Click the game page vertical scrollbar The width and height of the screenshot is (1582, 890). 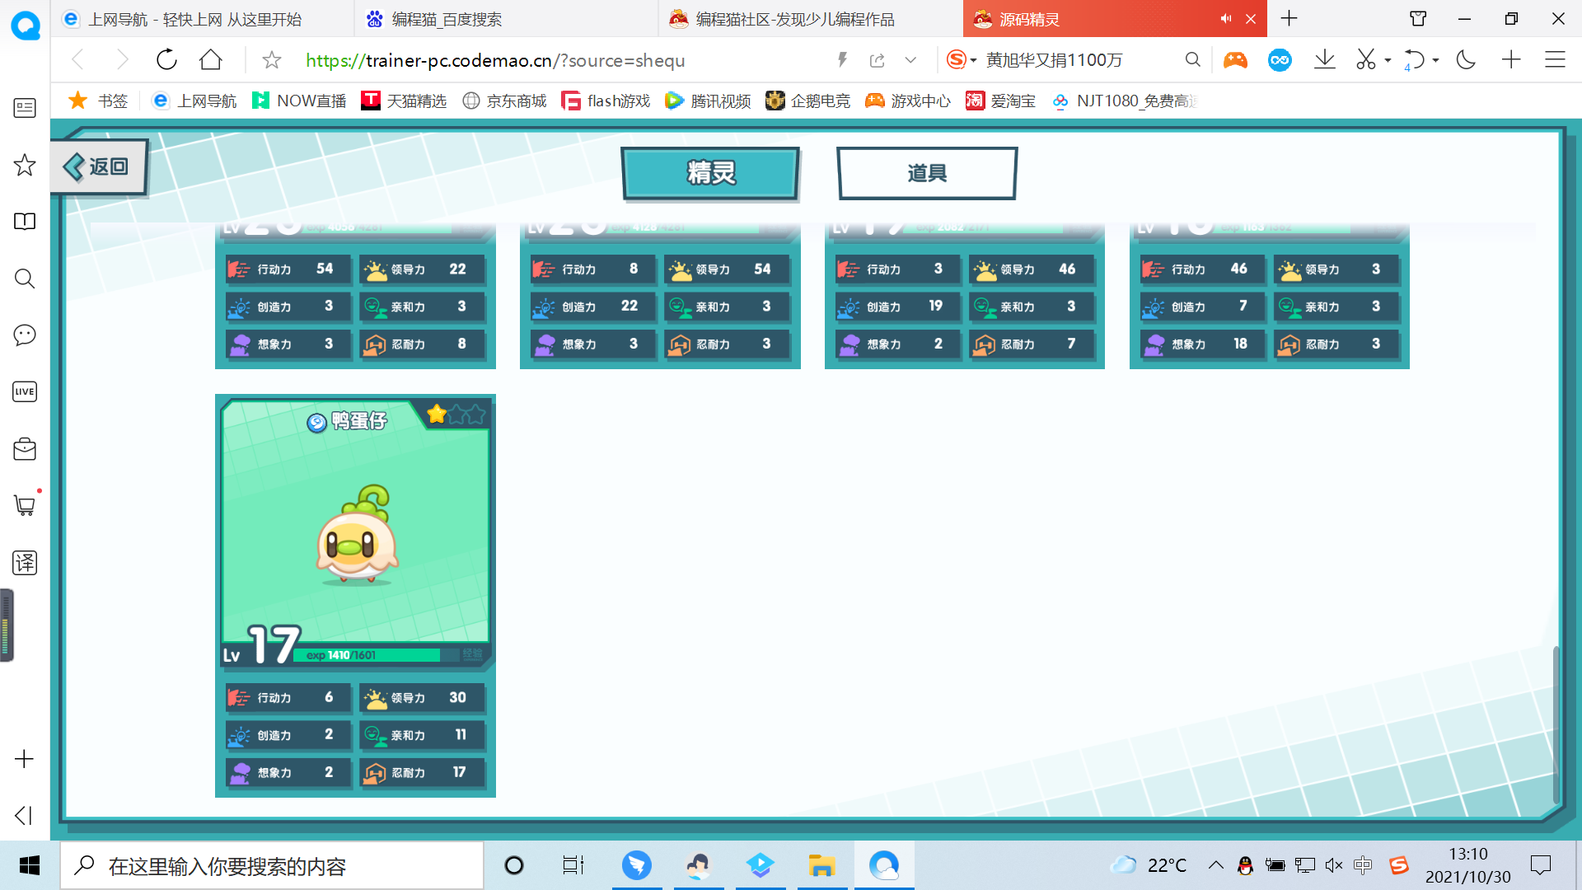coord(1556,724)
